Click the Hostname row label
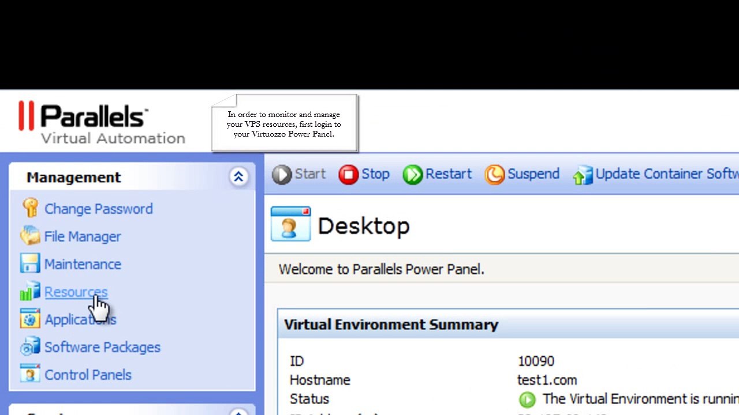 point(320,380)
